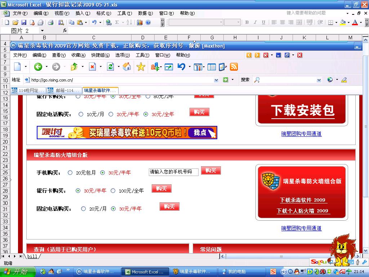
Task: Expand Maxthon search box dropdown
Action: click(319, 80)
